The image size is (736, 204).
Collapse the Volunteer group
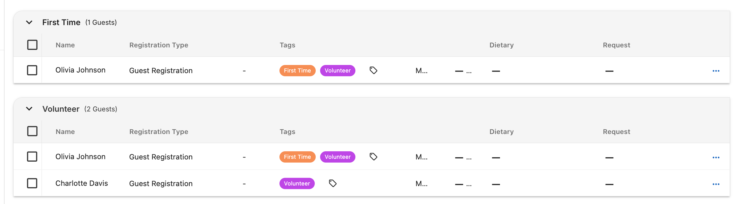(x=29, y=109)
